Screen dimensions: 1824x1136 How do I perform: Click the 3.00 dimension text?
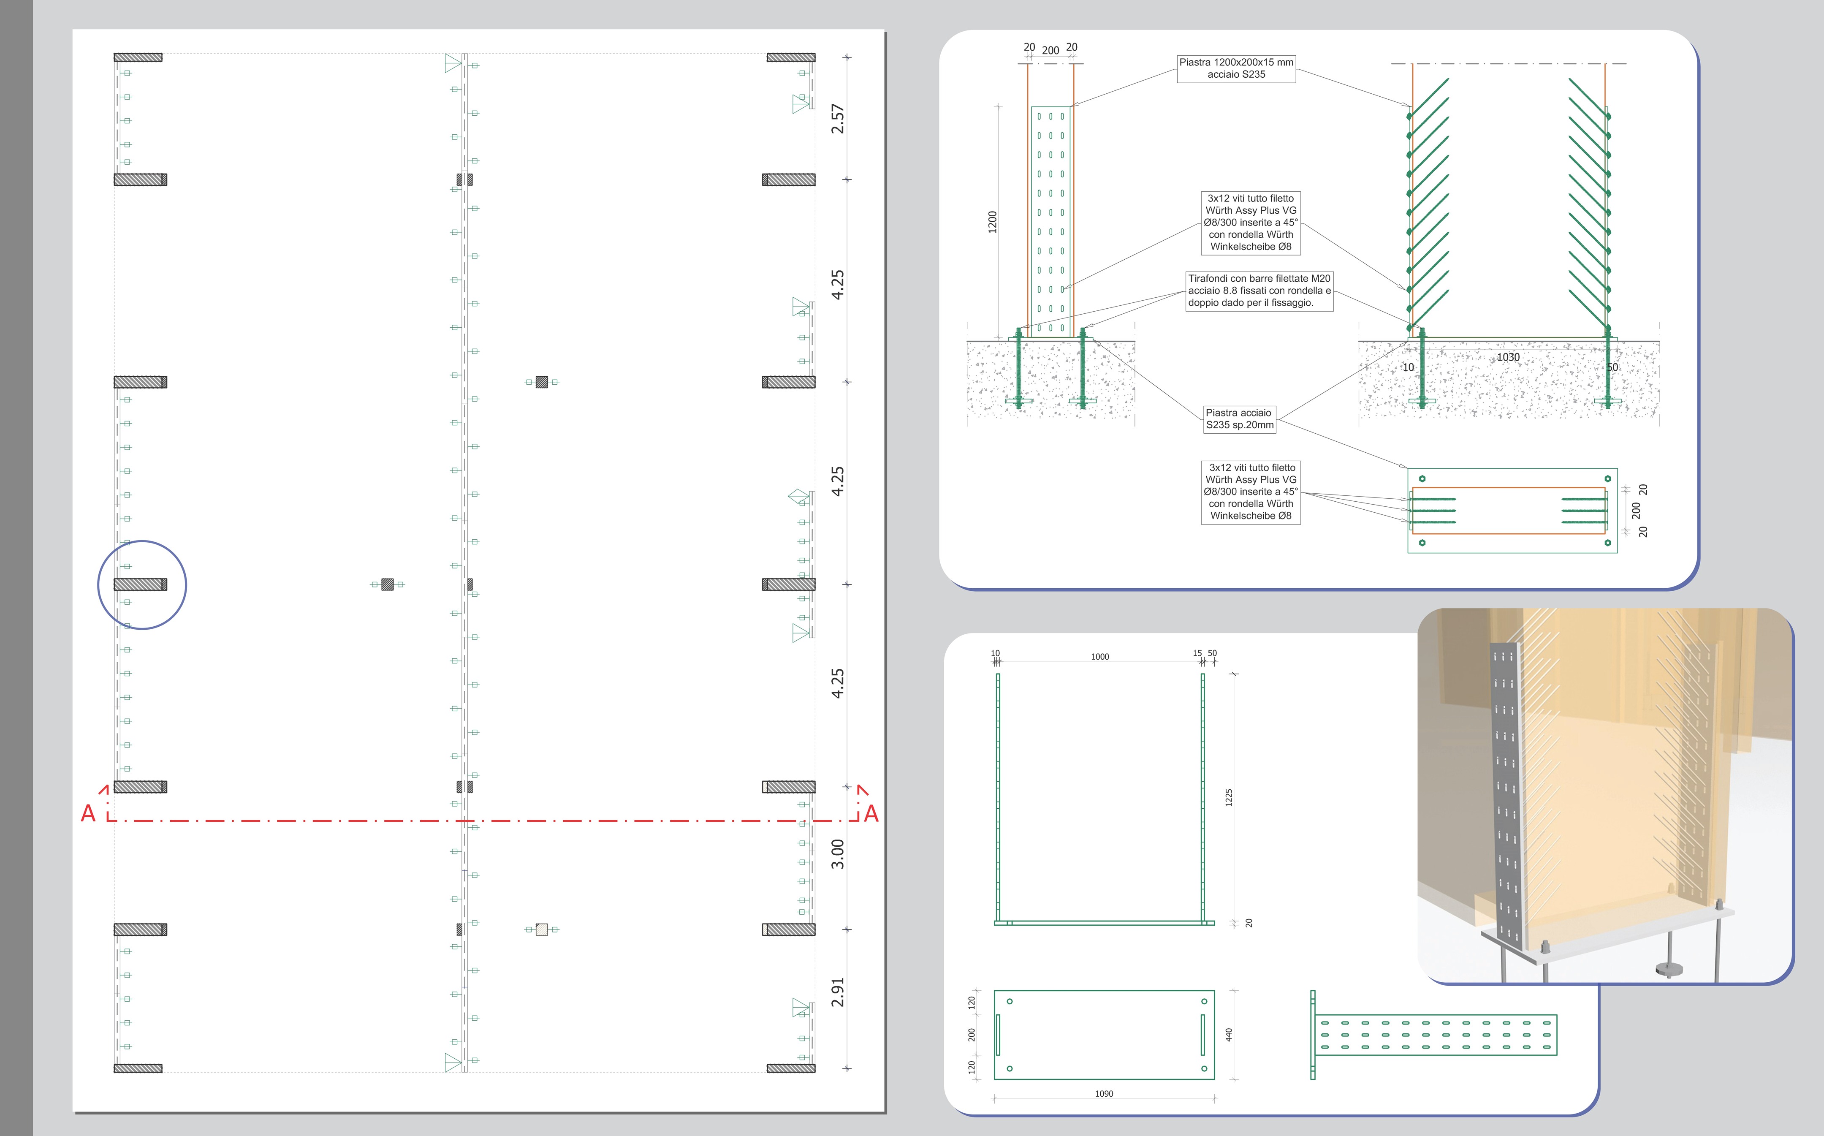(838, 853)
